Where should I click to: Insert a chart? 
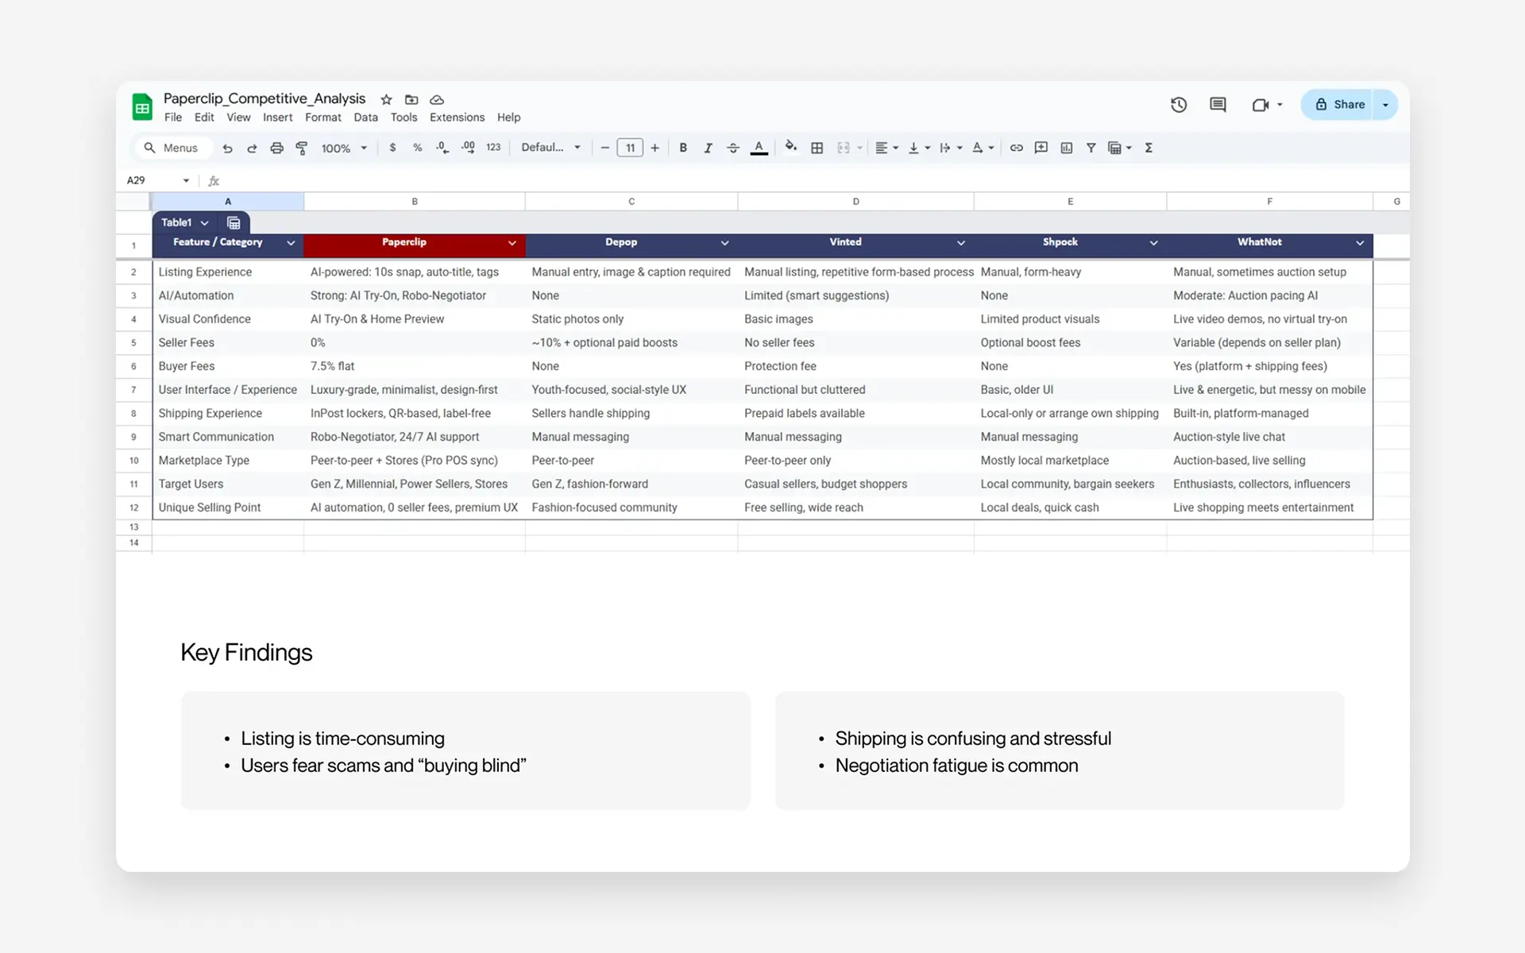1067,148
